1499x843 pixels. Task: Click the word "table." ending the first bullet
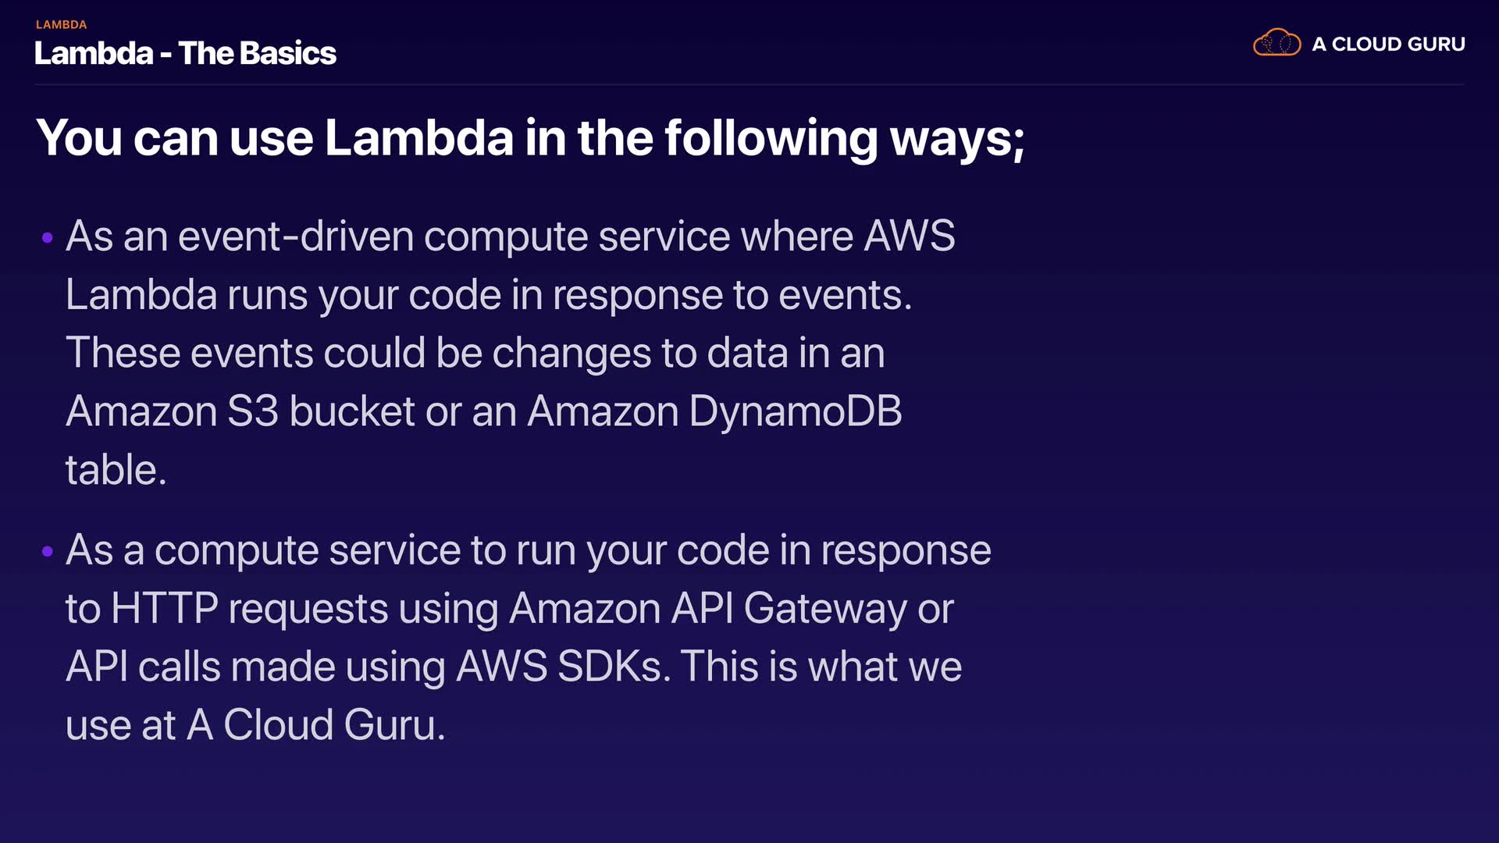coord(116,470)
